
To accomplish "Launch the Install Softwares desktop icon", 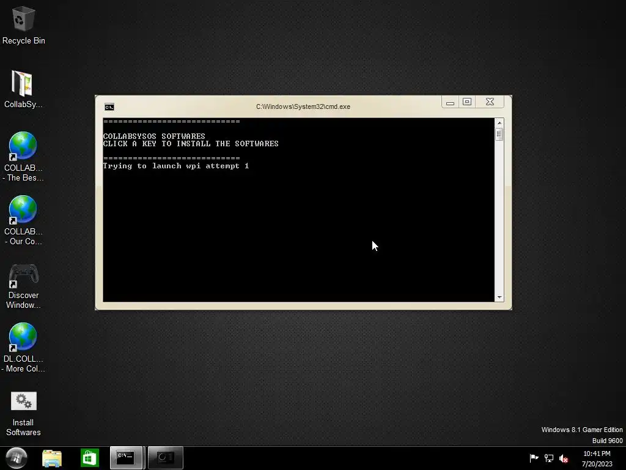I will click(x=23, y=414).
